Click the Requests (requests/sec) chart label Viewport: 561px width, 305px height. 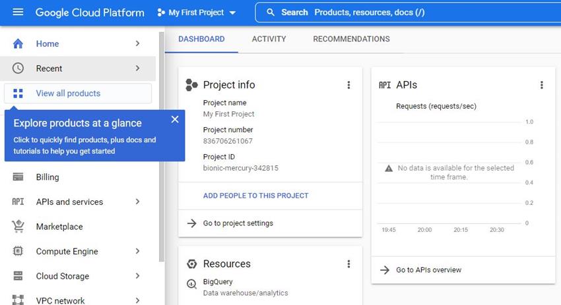click(436, 106)
